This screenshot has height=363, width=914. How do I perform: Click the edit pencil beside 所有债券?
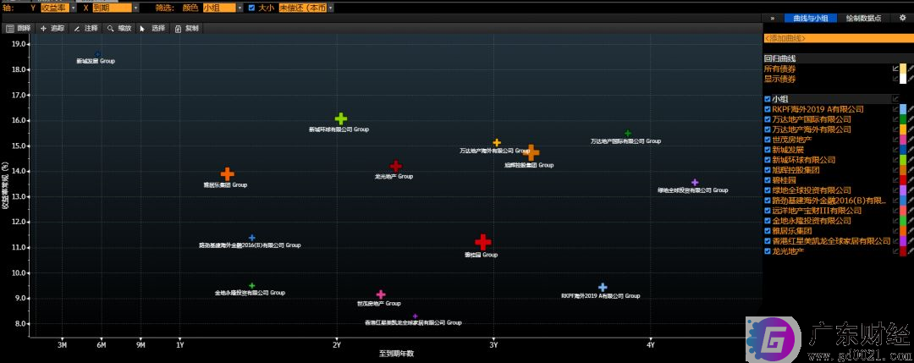[911, 69]
